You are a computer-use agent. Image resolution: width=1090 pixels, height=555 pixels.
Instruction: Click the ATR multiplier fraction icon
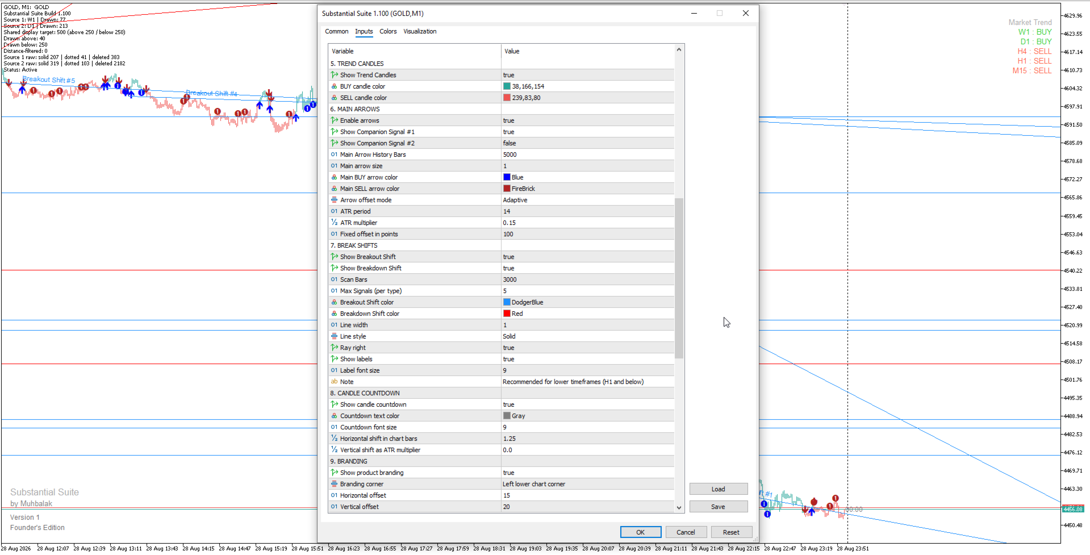pyautogui.click(x=335, y=223)
